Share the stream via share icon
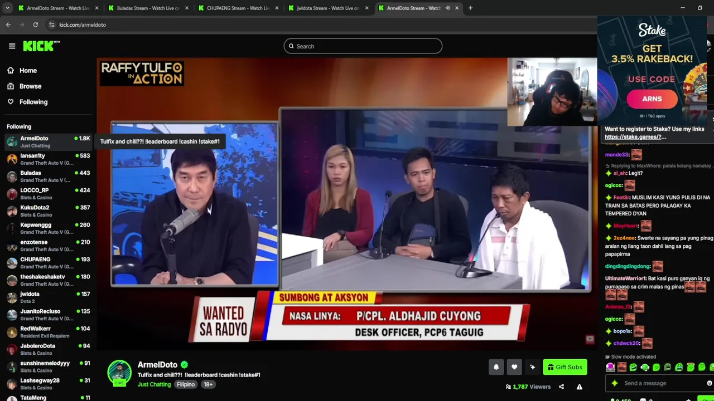The image size is (714, 401). pos(561,387)
